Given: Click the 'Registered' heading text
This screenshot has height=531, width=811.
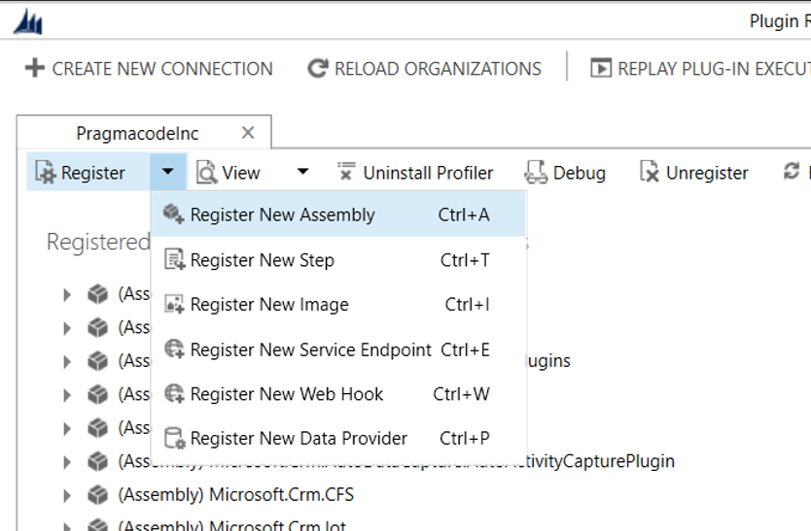Looking at the screenshot, I should [x=98, y=243].
